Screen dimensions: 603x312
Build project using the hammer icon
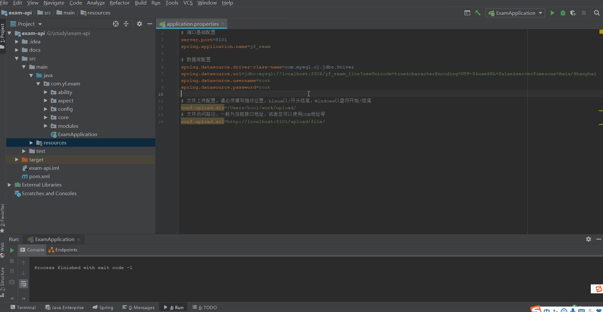[478, 13]
